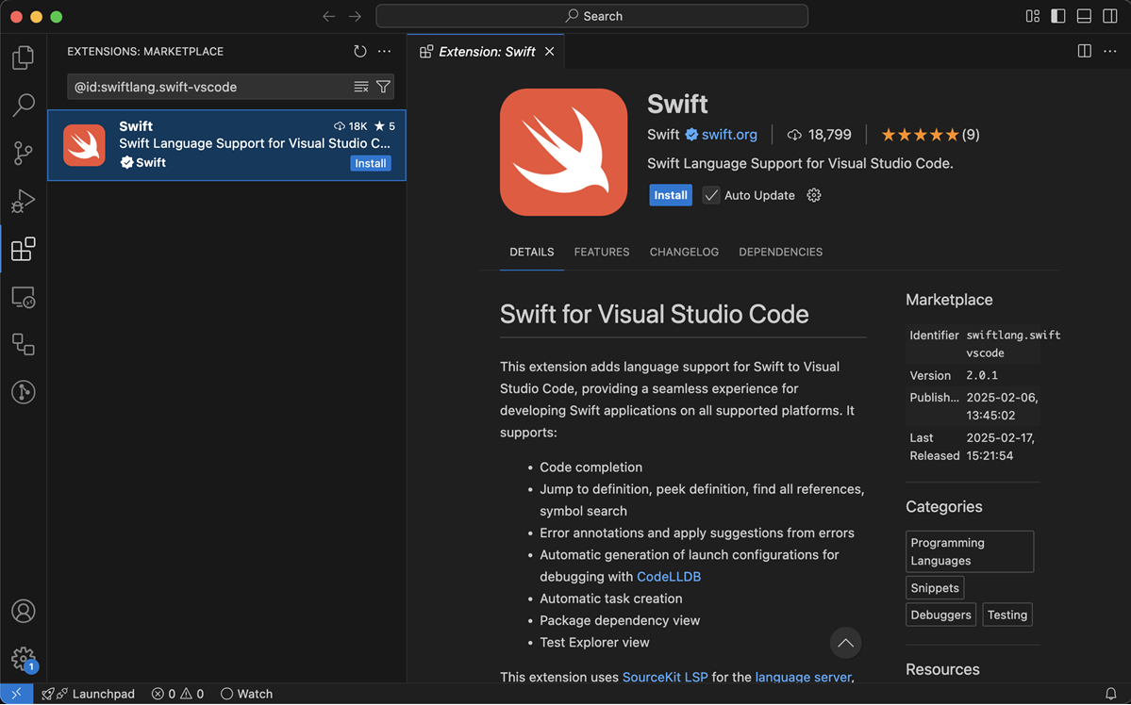Switch to the DEPENDENCIES tab
This screenshot has height=705, width=1131.
[x=780, y=252]
